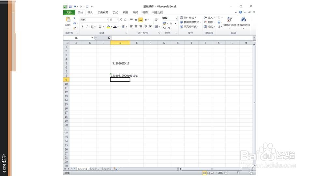Open the font size 11 dropdown
This screenshot has width=313, height=176.
click(117, 20)
